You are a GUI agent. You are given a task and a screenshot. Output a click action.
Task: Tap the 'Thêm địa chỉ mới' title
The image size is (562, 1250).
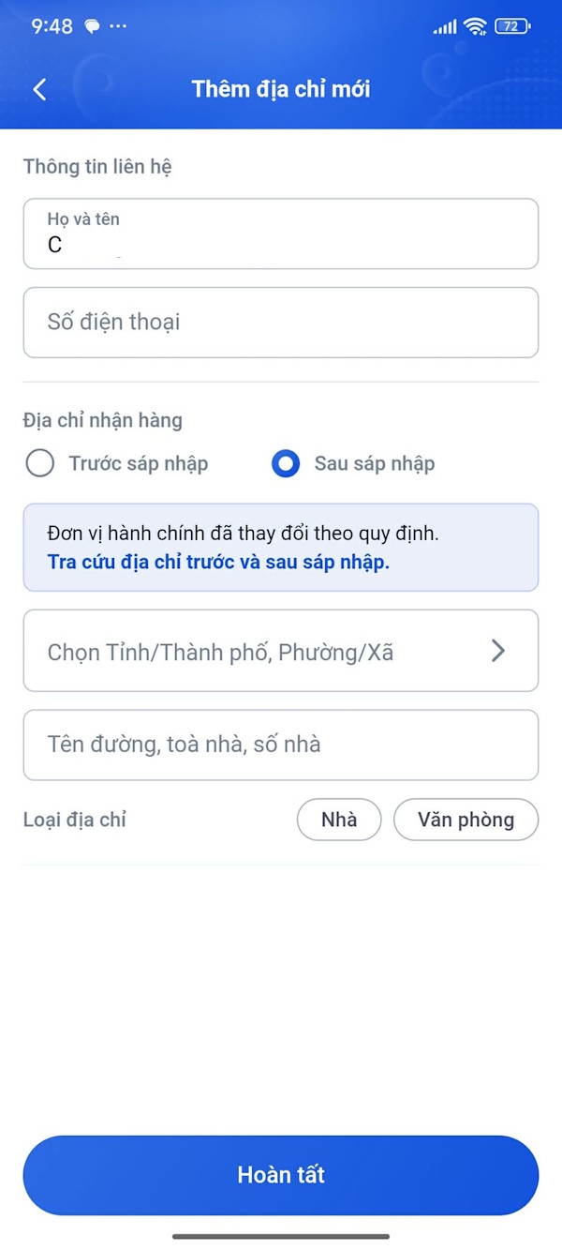(x=280, y=89)
